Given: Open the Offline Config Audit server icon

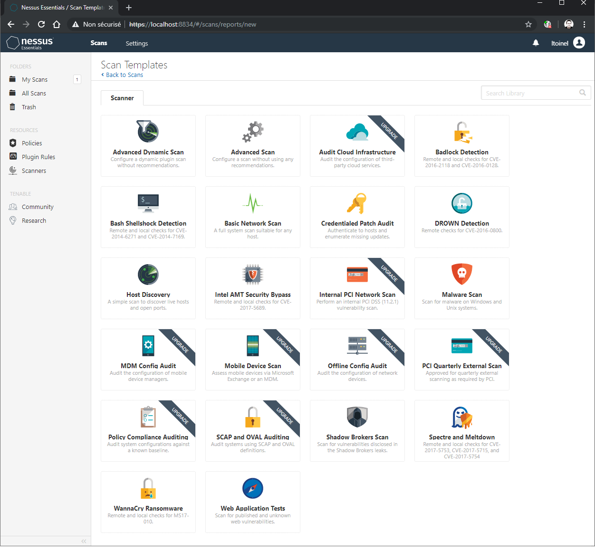Looking at the screenshot, I should [x=357, y=346].
